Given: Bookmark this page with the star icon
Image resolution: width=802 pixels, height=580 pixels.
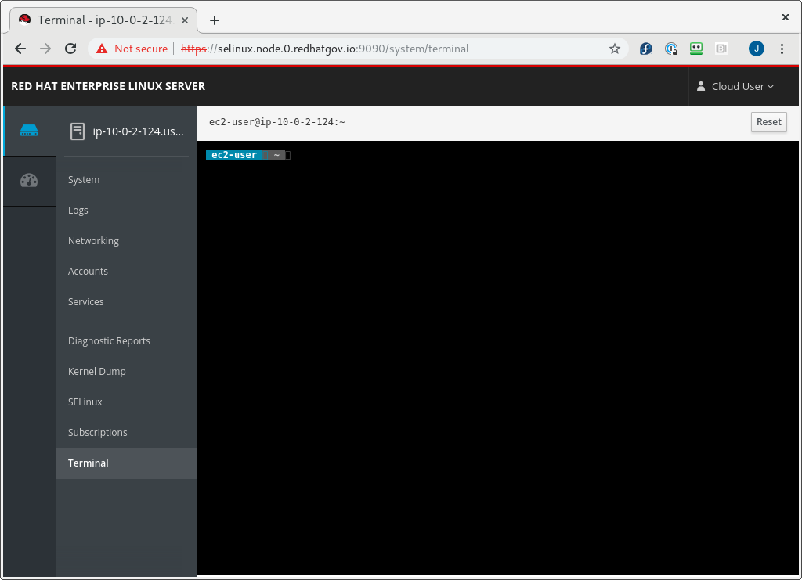Looking at the screenshot, I should [615, 49].
